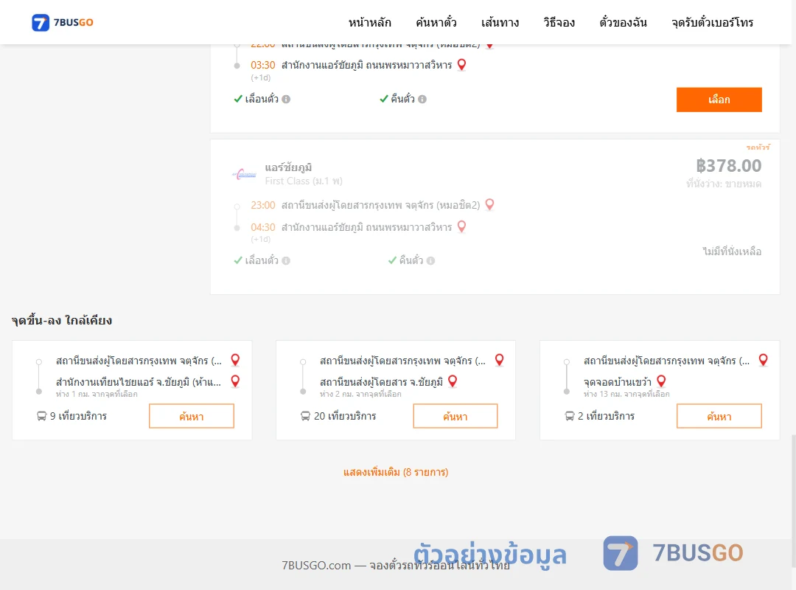Screen dimensions: 796x590
Task: Show map pin for สำนักงานเทียนไชยแอร์ จ.ชัยภูมิ stop
Action: [235, 381]
